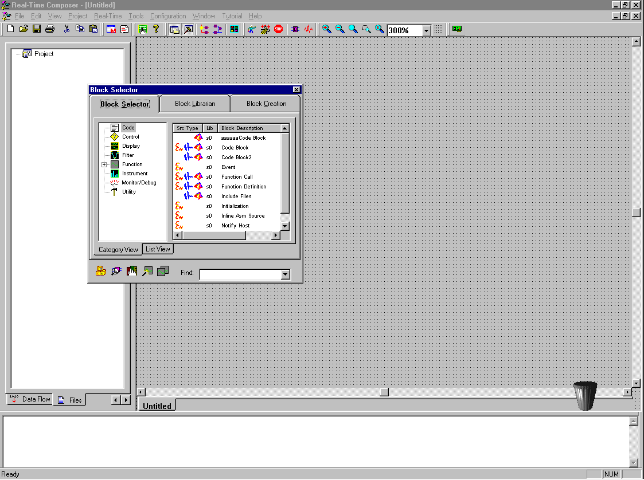Expand the Function category node

click(x=104, y=164)
